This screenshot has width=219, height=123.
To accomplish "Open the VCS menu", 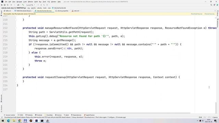I will click(x=49, y=2).
